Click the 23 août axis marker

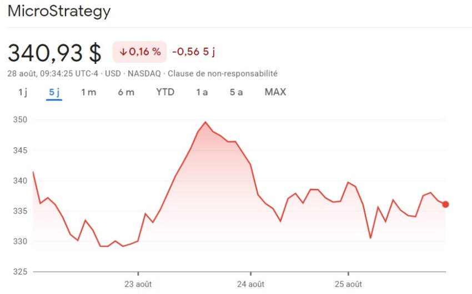click(x=138, y=284)
